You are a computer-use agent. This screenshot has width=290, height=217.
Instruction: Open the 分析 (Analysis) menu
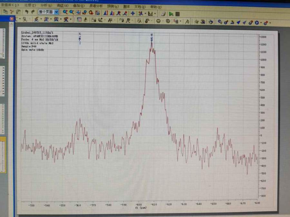point(46,5)
